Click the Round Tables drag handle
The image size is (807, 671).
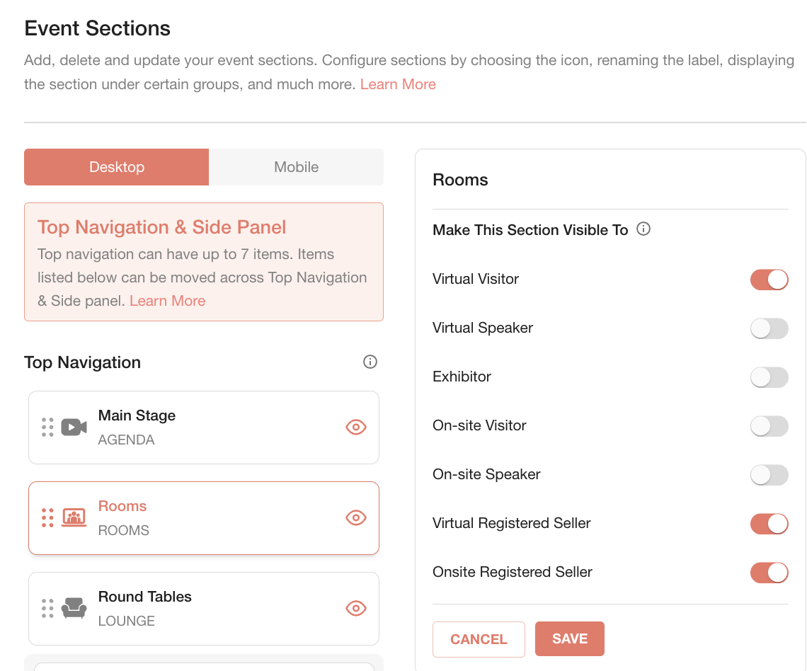click(47, 609)
